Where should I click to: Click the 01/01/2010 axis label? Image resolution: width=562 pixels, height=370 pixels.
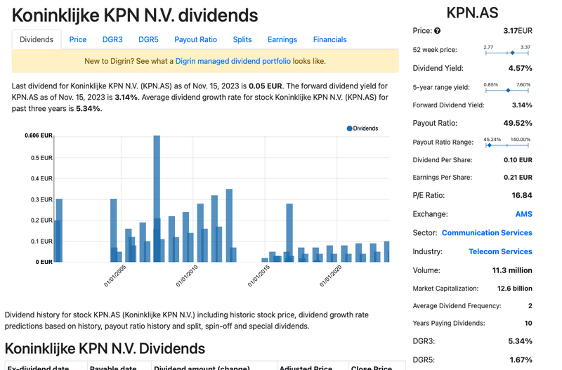[x=187, y=276]
